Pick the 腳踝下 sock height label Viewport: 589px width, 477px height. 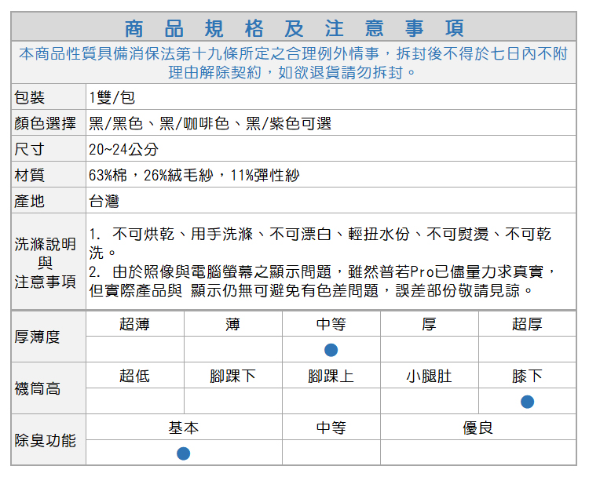click(x=232, y=376)
